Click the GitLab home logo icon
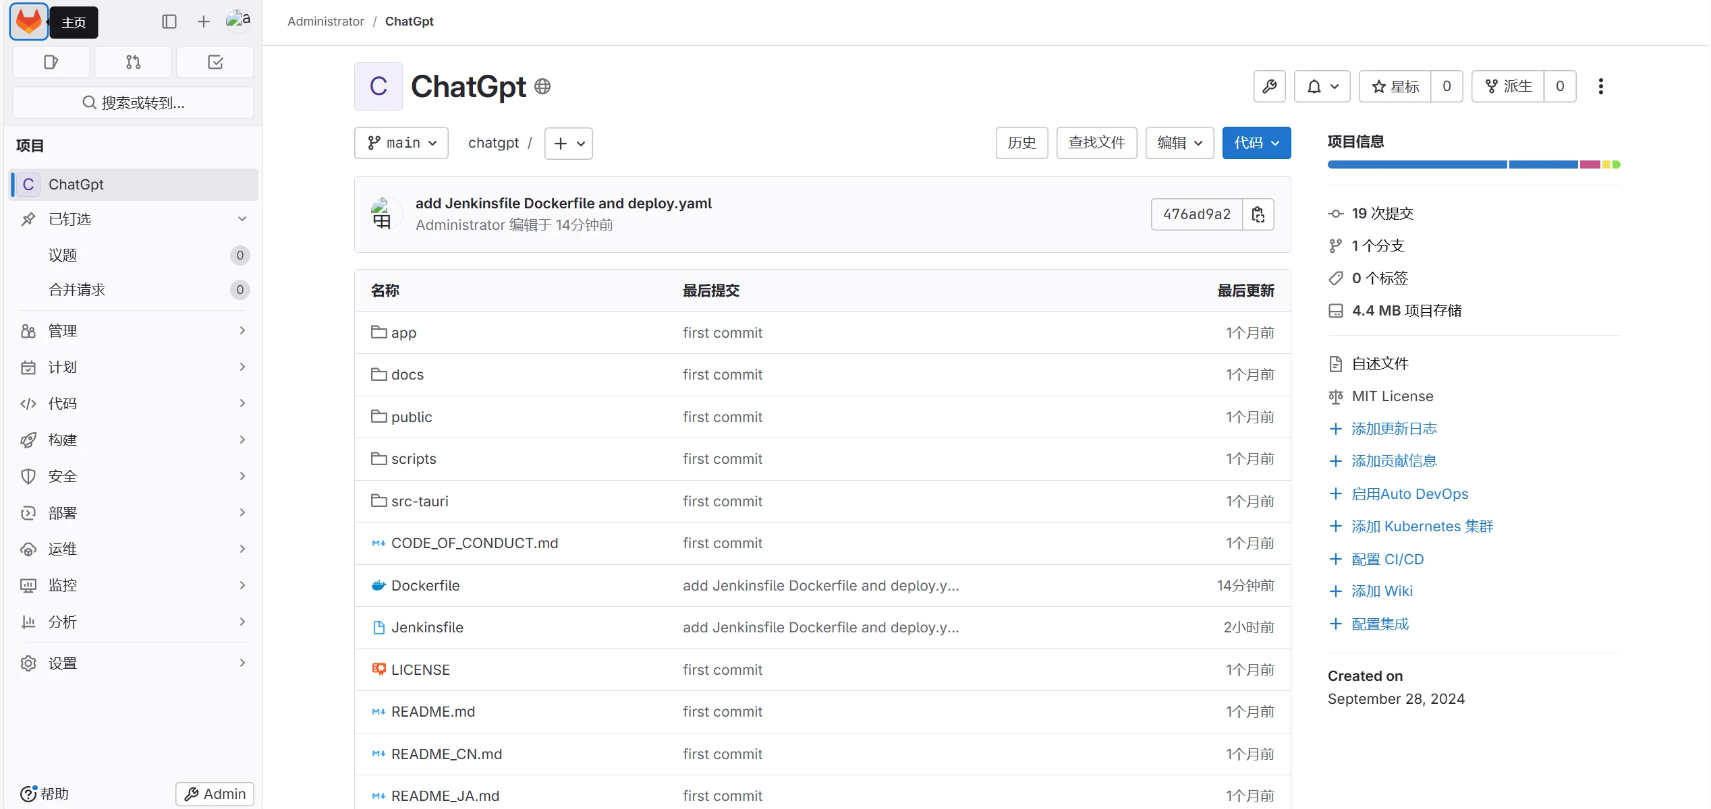1711x809 pixels. coord(28,22)
